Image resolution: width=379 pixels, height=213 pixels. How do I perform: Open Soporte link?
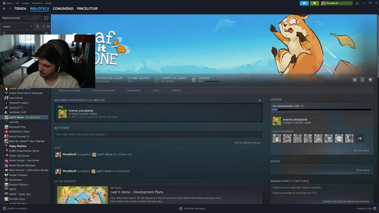176,91
